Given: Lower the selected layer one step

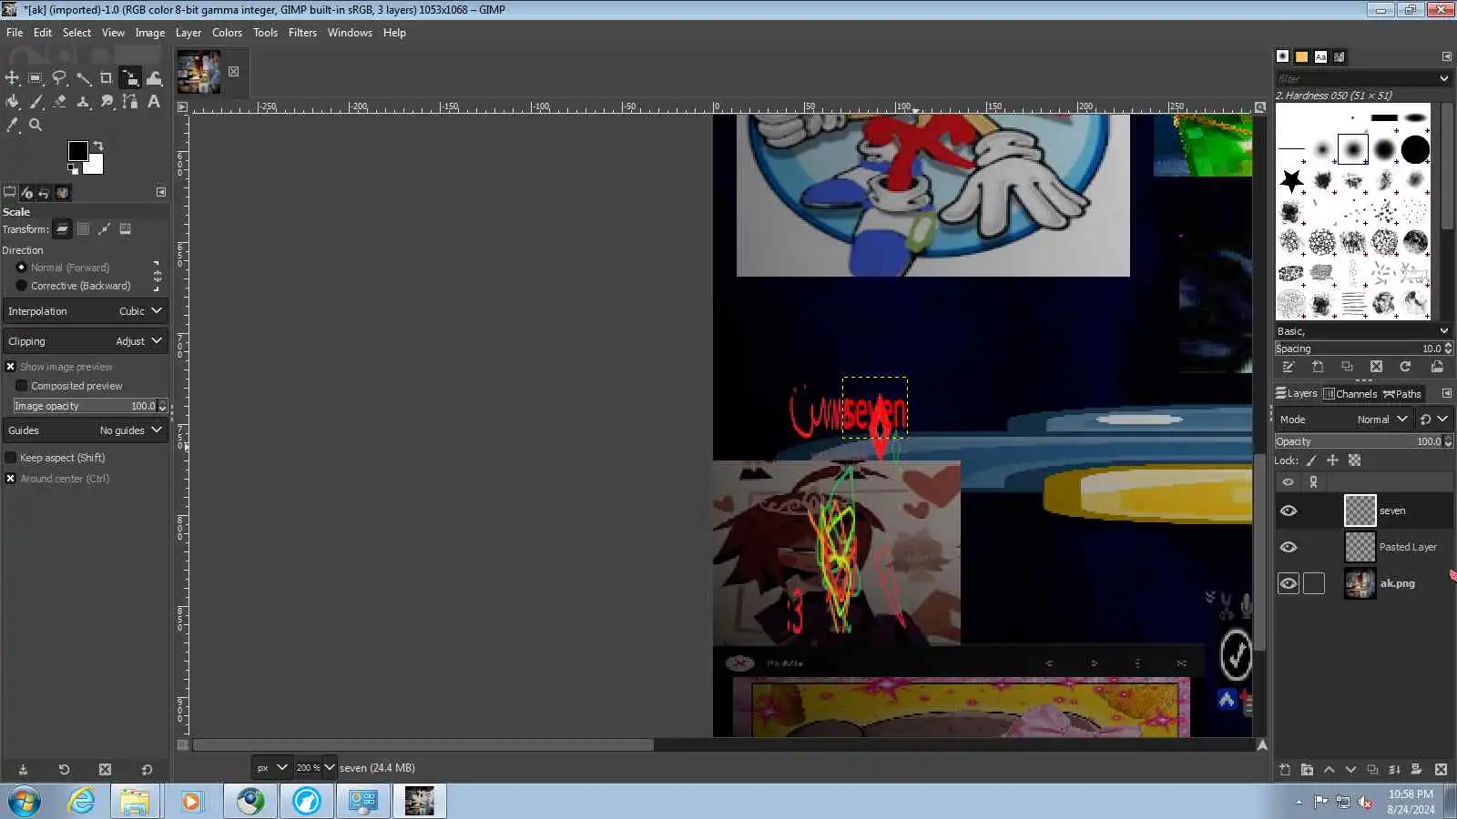Looking at the screenshot, I should 1350,770.
